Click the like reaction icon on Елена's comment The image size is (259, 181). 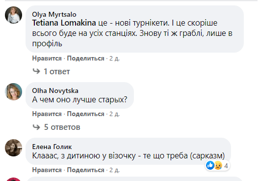tap(210, 165)
